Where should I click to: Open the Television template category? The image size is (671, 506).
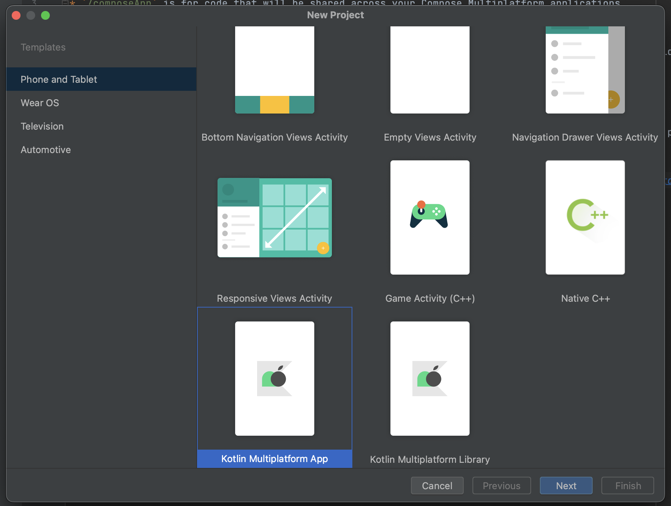point(42,126)
